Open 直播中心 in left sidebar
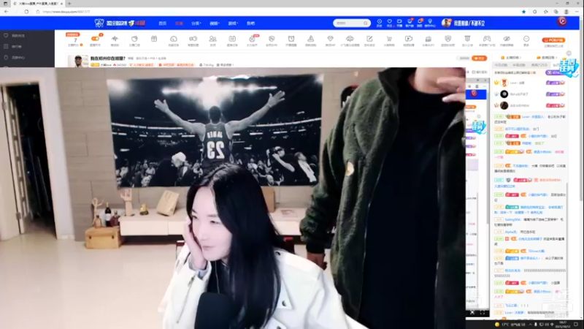 click(x=18, y=58)
